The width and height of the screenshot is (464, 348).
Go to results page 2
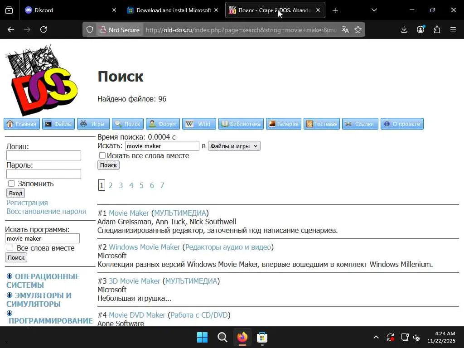point(111,185)
